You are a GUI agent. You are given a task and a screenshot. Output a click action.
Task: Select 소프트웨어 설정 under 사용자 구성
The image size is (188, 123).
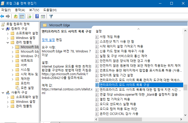tap(27, 97)
